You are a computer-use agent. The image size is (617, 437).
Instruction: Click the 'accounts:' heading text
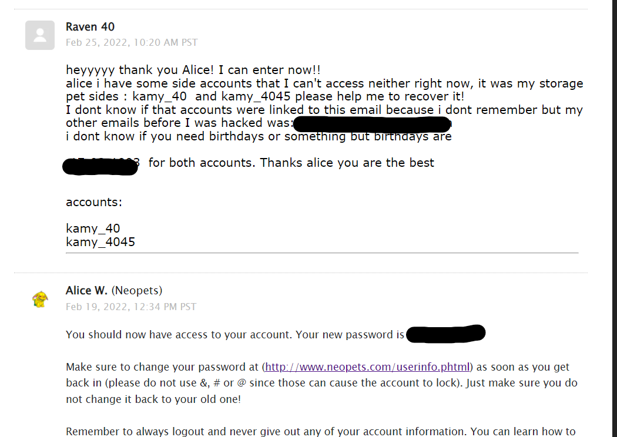(94, 202)
